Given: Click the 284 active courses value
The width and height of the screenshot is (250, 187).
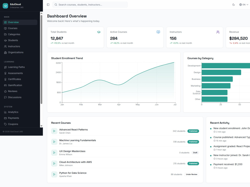Looking at the screenshot, I should click(x=114, y=38).
